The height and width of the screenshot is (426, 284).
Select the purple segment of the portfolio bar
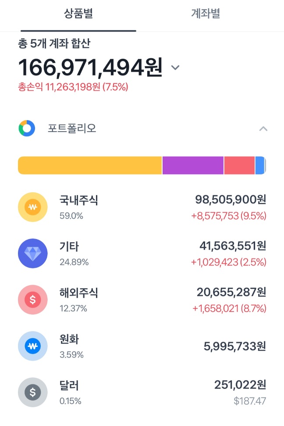193,165
